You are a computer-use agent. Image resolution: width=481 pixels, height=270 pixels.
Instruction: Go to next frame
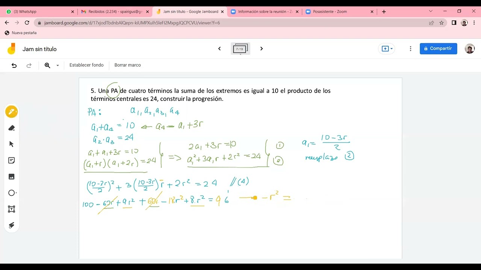[x=262, y=49]
